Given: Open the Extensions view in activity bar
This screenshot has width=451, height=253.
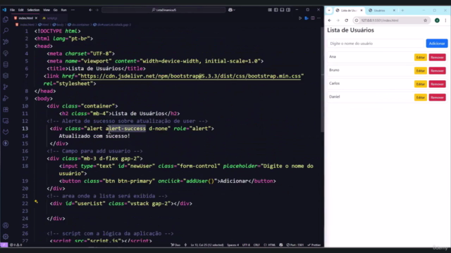Looking at the screenshot, I should coord(6,110).
